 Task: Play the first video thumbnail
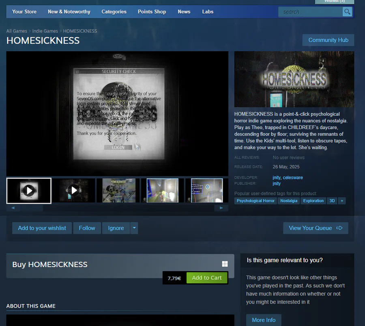(29, 191)
